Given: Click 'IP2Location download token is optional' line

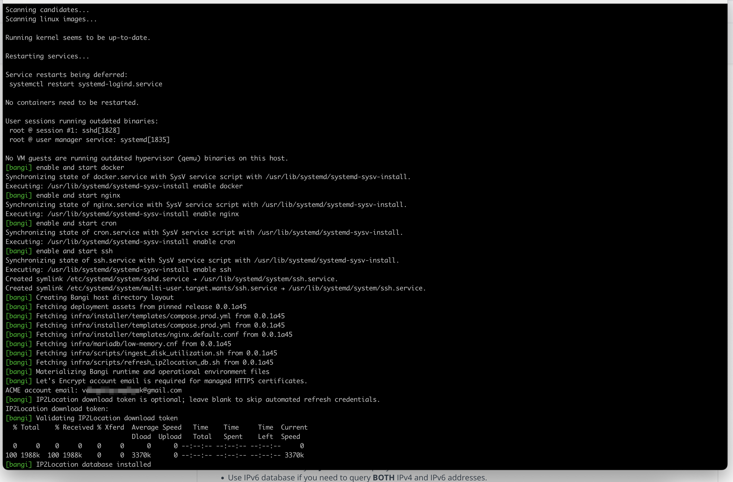Looking at the screenshot, I should (193, 400).
